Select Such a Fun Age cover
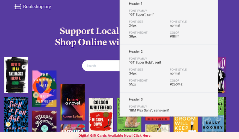The height and width of the screenshot is (139, 239). coord(16,115)
